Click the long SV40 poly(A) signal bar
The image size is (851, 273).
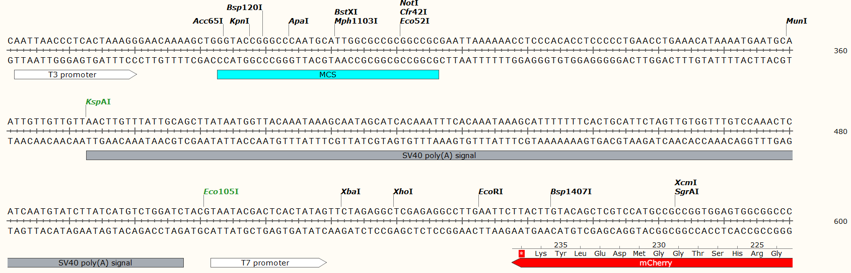click(438, 156)
